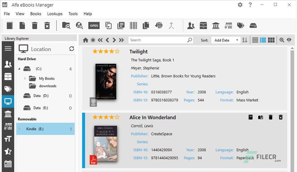This screenshot has width=297, height=172.
Task: Go to next page arrow
Action: 114,40
